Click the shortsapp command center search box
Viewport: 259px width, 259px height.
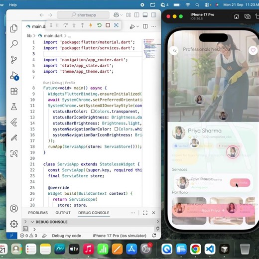click(83, 15)
